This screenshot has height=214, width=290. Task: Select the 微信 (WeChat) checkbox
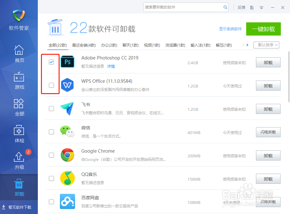(51, 132)
